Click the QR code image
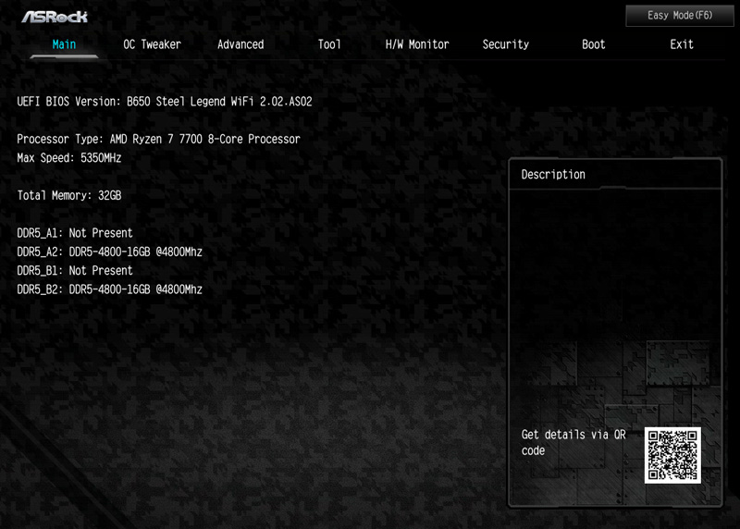The height and width of the screenshot is (529, 740). [672, 455]
